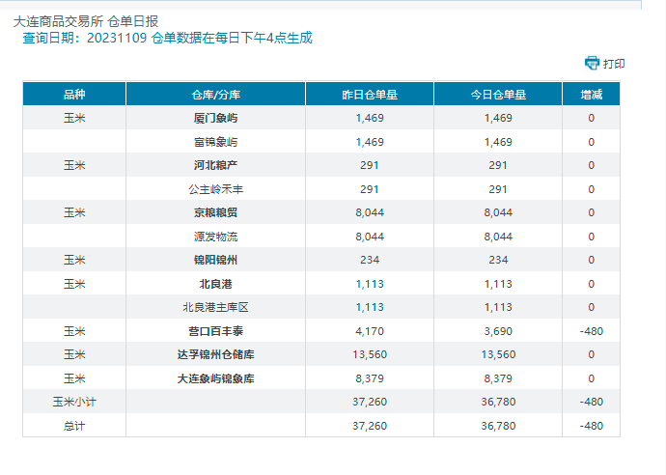Click the 增减 column header
This screenshot has width=666, height=475.
click(x=591, y=95)
